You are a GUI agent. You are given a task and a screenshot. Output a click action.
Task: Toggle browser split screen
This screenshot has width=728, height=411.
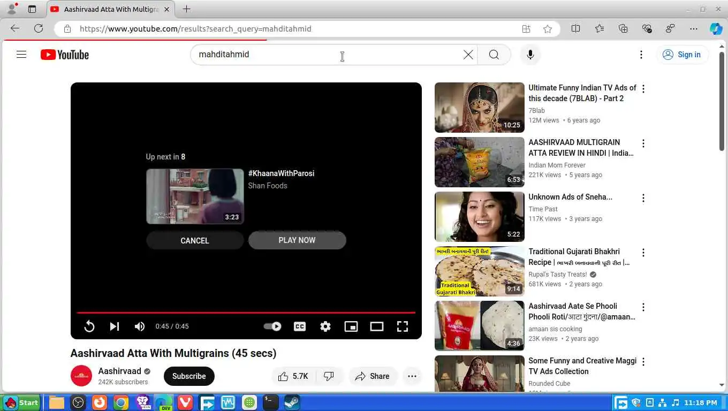[575, 29]
